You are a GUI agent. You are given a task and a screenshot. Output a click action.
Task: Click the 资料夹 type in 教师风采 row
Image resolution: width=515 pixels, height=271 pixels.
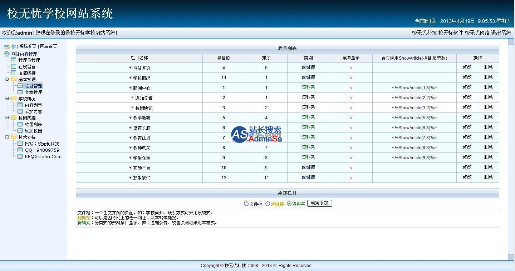coord(308,147)
